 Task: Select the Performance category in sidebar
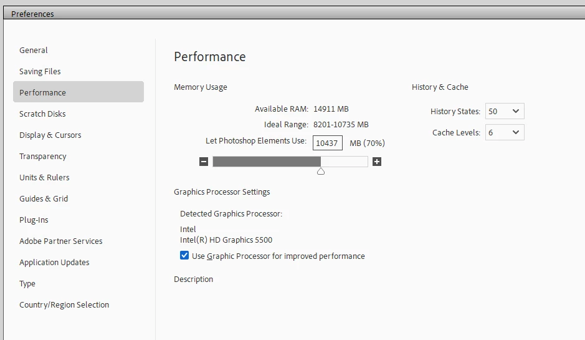click(x=78, y=92)
